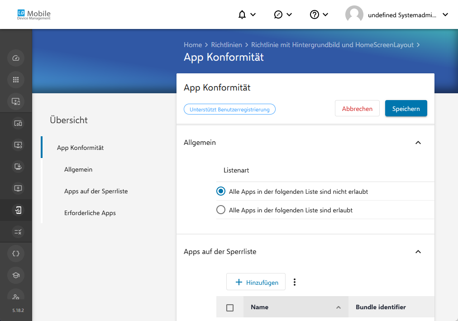Select the curly braces icon in sidebar

click(x=16, y=254)
